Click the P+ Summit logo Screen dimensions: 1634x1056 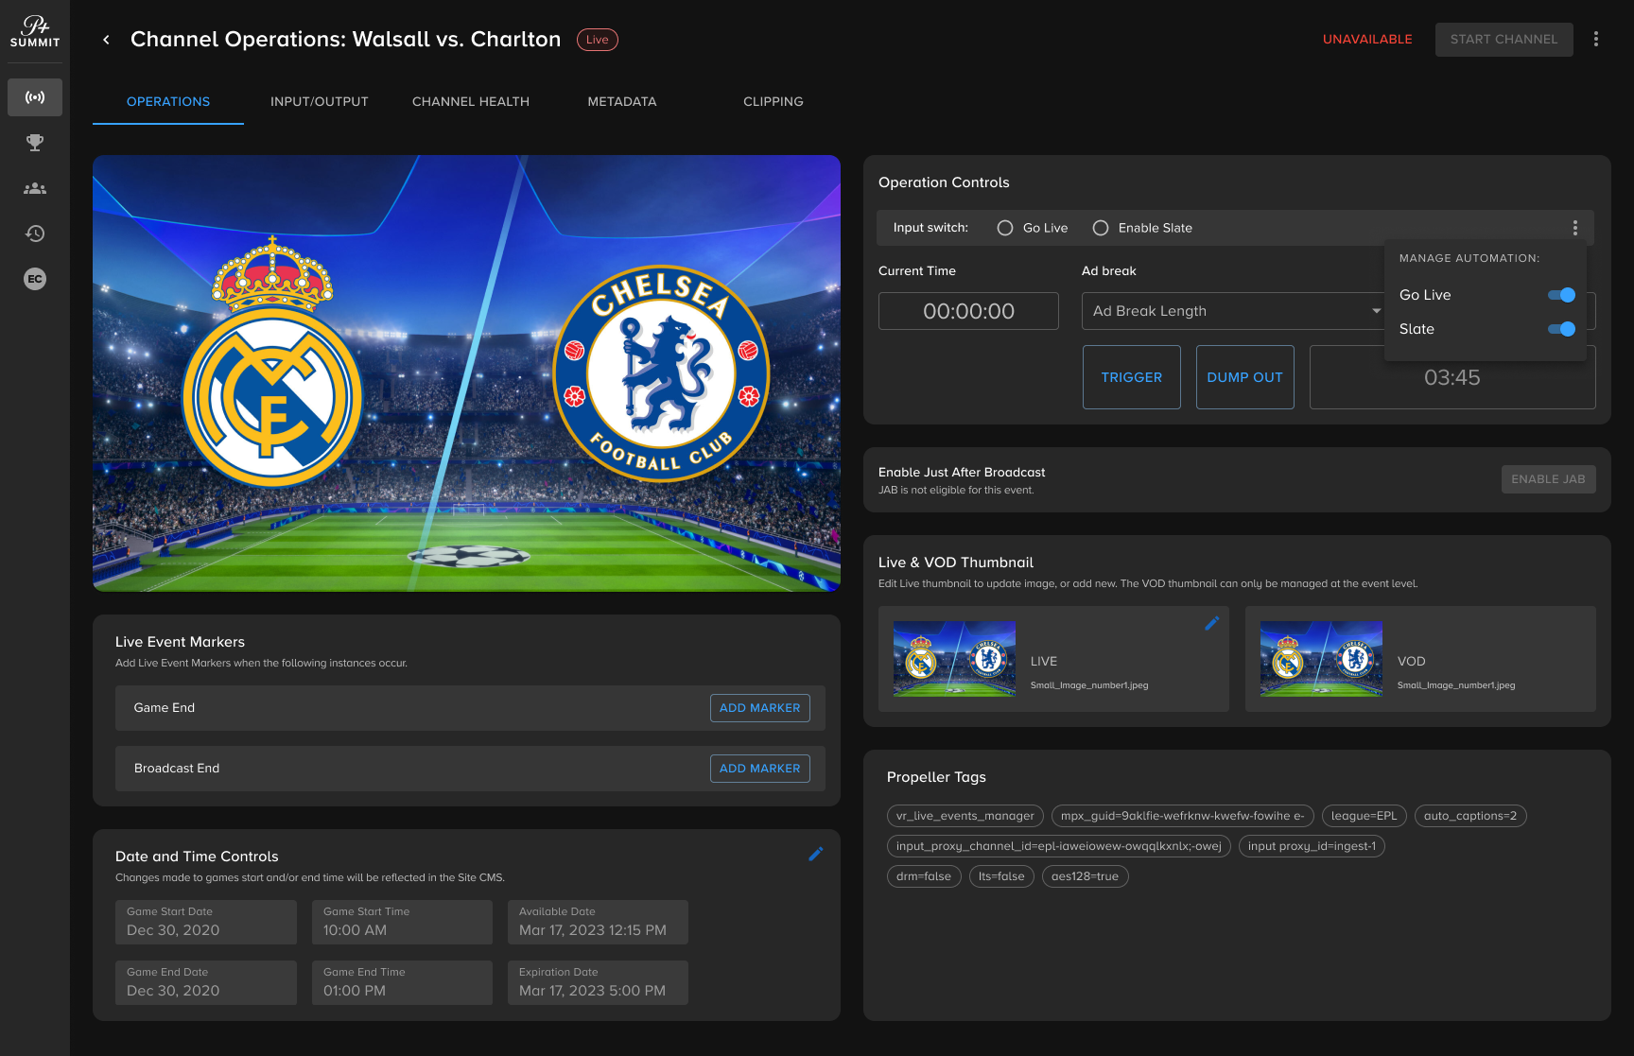coord(35,31)
